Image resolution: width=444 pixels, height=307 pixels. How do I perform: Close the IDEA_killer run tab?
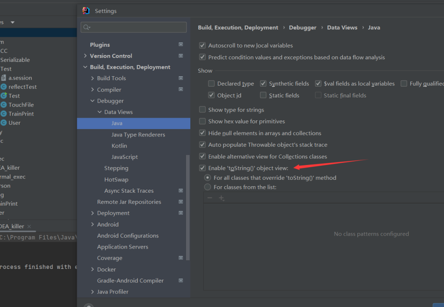(29, 226)
